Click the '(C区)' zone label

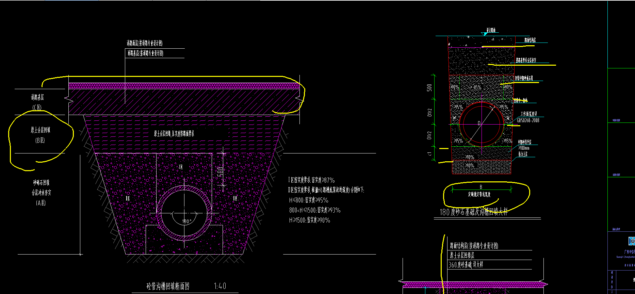click(x=37, y=107)
